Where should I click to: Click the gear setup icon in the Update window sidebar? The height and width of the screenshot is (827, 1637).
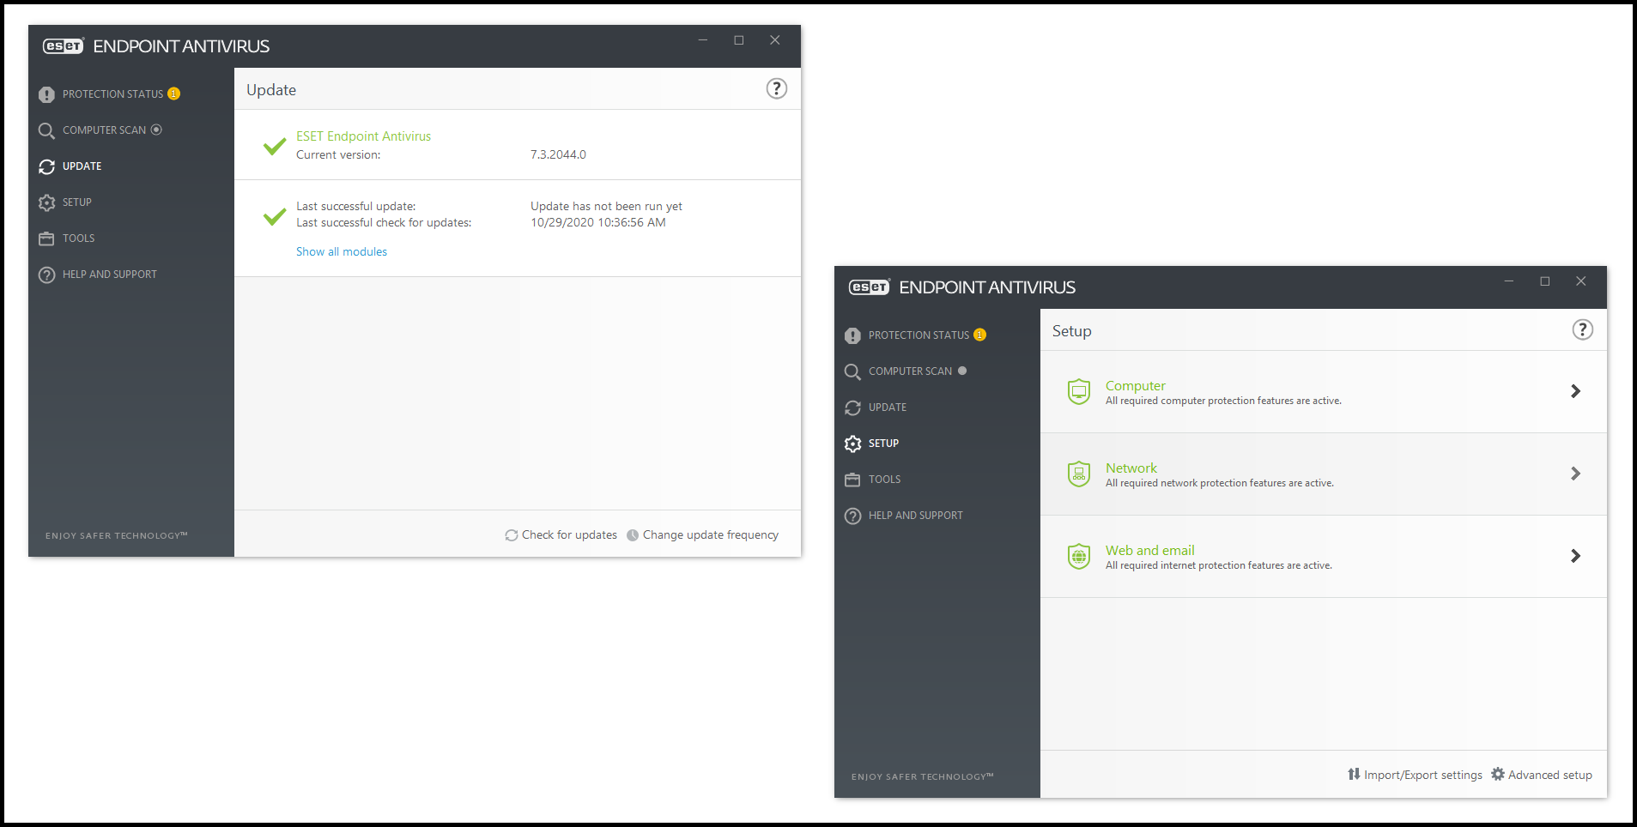(x=46, y=202)
